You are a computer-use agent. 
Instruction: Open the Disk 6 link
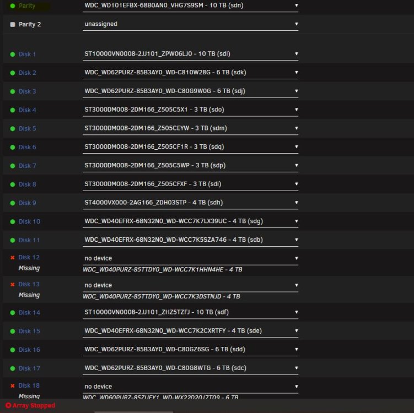pos(27,148)
